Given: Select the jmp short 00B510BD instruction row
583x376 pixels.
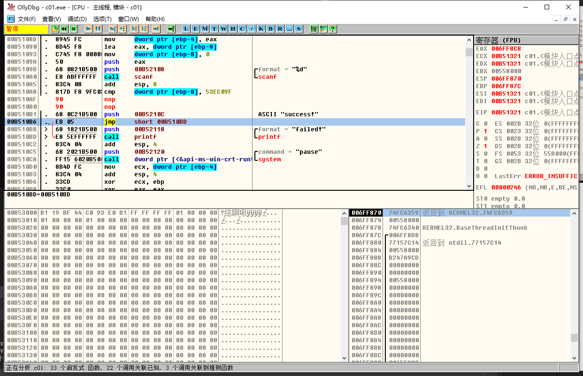Looking at the screenshot, I should pyautogui.click(x=235, y=122).
